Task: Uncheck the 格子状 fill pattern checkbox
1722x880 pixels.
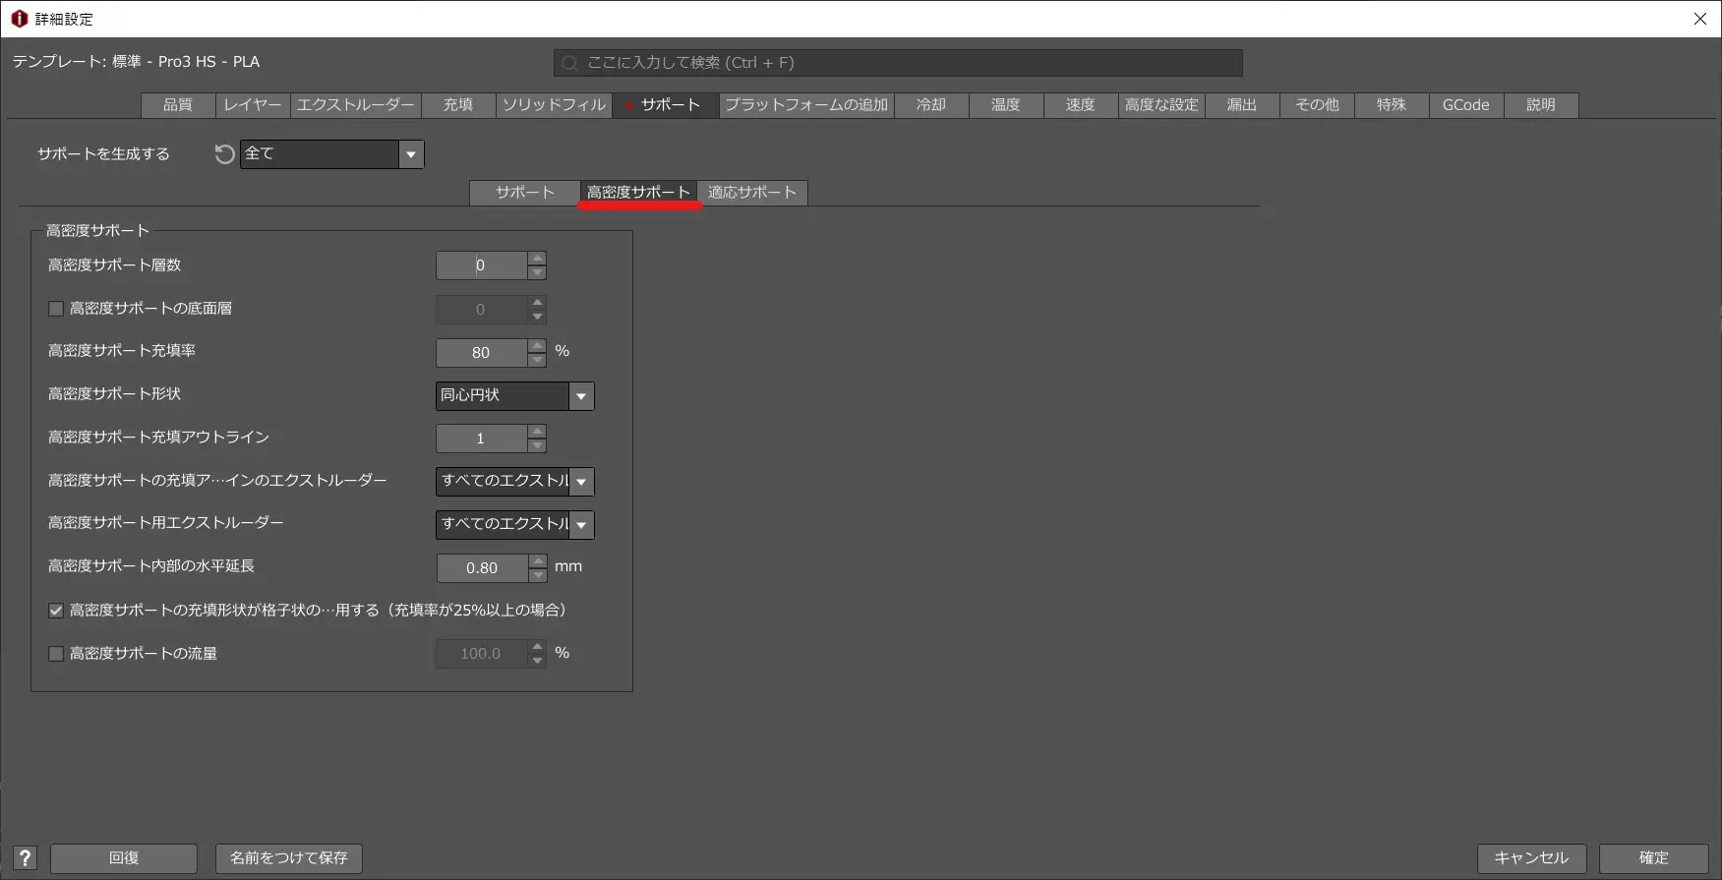Action: coord(56,611)
